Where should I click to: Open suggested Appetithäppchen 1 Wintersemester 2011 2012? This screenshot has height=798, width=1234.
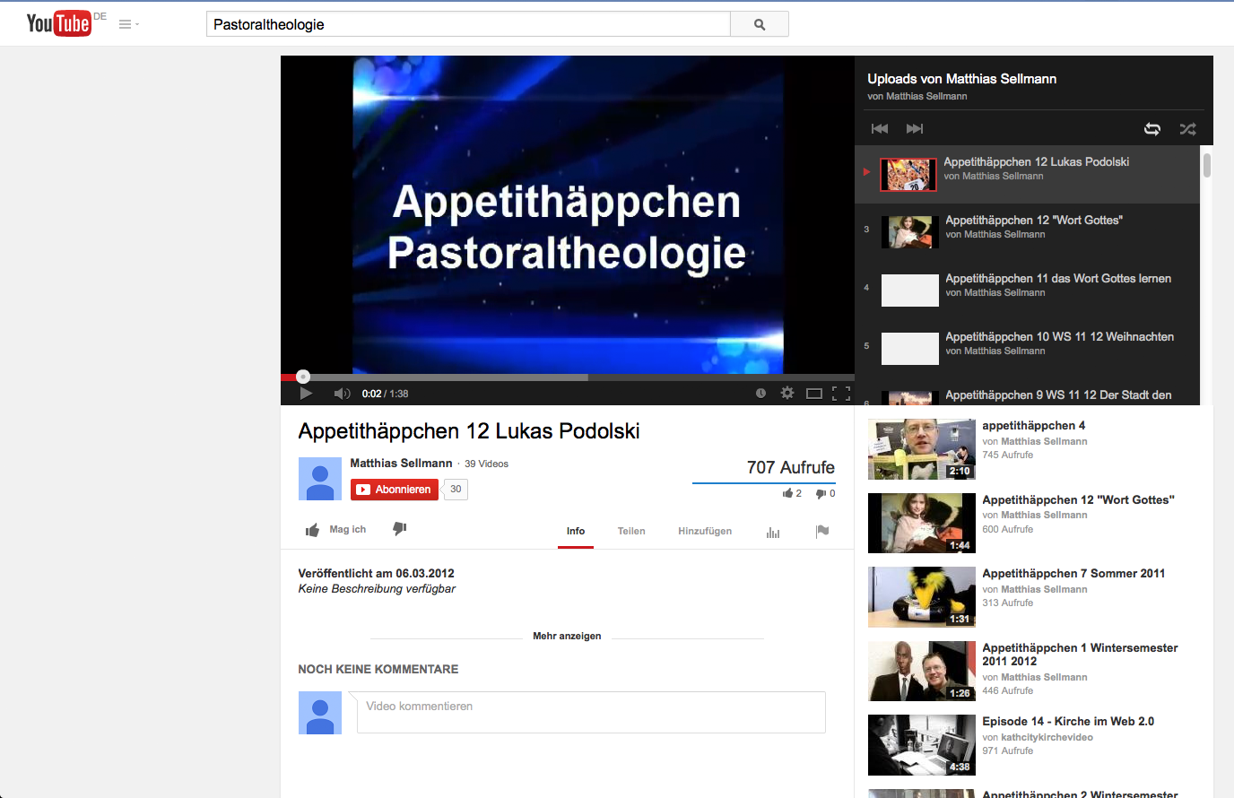click(1080, 655)
